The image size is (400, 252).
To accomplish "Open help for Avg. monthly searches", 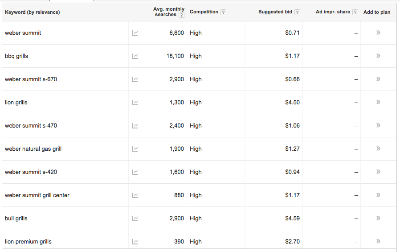I will pyautogui.click(x=181, y=15).
